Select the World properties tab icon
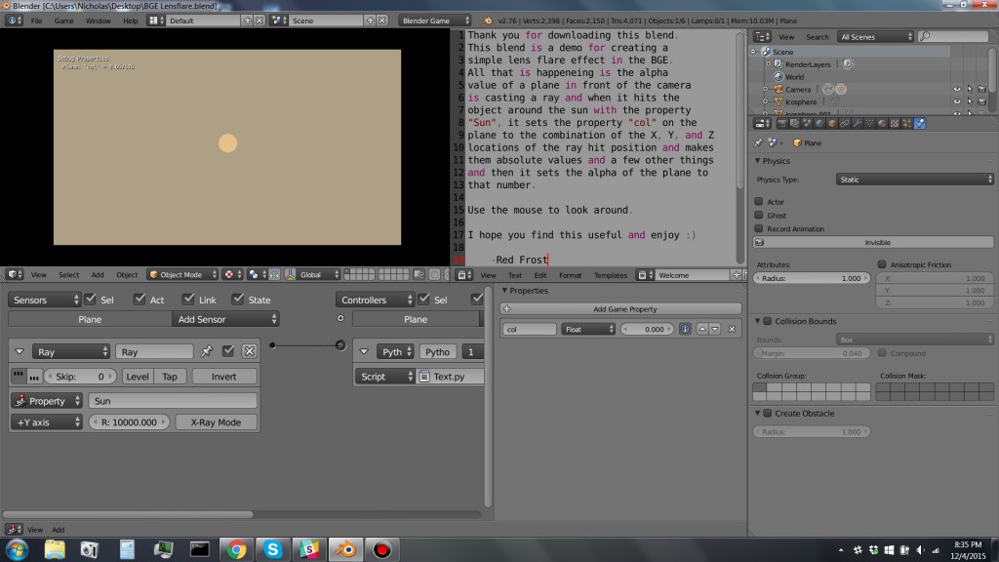Viewport: 999px width, 562px height. click(818, 123)
